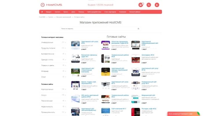Click thumbnail of 'Школа, студия, клуб' template
This screenshot has width=203, height=116.
coord(75,85)
